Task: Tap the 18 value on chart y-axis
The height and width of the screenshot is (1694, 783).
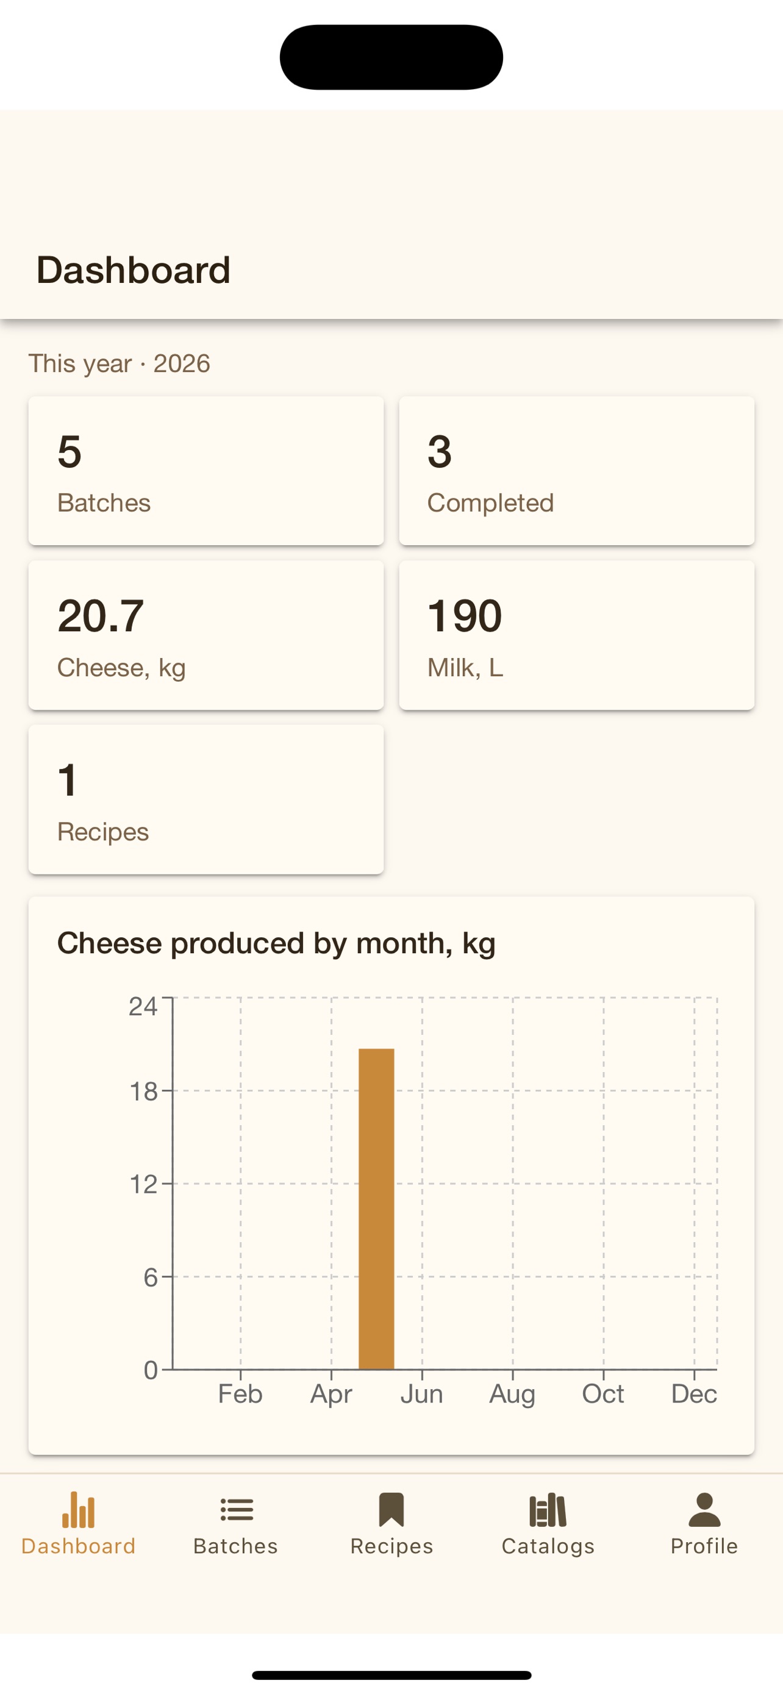Action: [143, 1092]
